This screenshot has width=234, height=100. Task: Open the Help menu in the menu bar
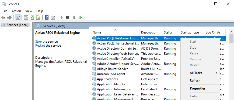40,11
